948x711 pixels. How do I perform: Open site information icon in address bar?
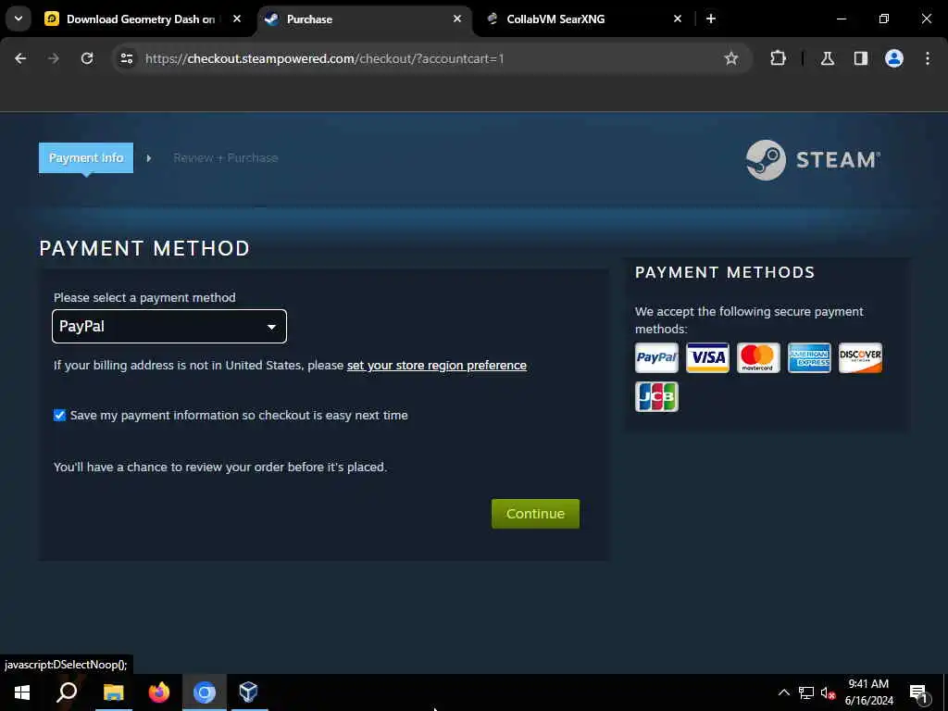pyautogui.click(x=127, y=58)
